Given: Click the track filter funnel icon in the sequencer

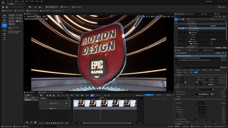Looking at the screenshot, I should pyautogui.click(x=68, y=98).
